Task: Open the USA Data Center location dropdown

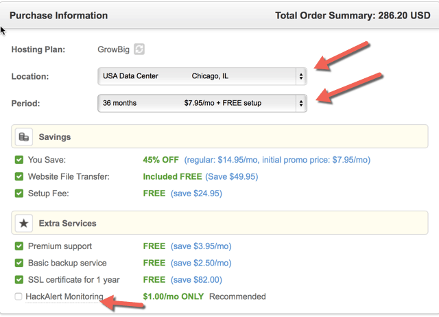Action: (202, 76)
